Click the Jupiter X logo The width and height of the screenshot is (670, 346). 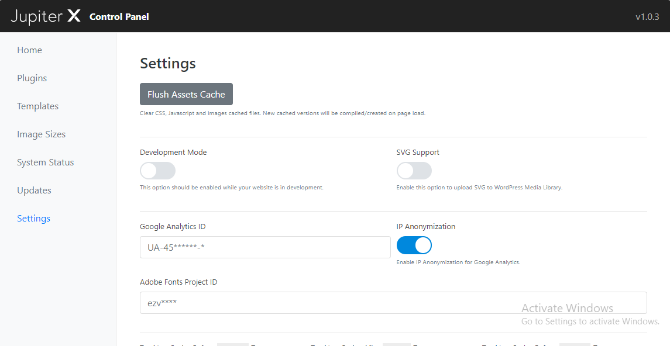tap(46, 16)
